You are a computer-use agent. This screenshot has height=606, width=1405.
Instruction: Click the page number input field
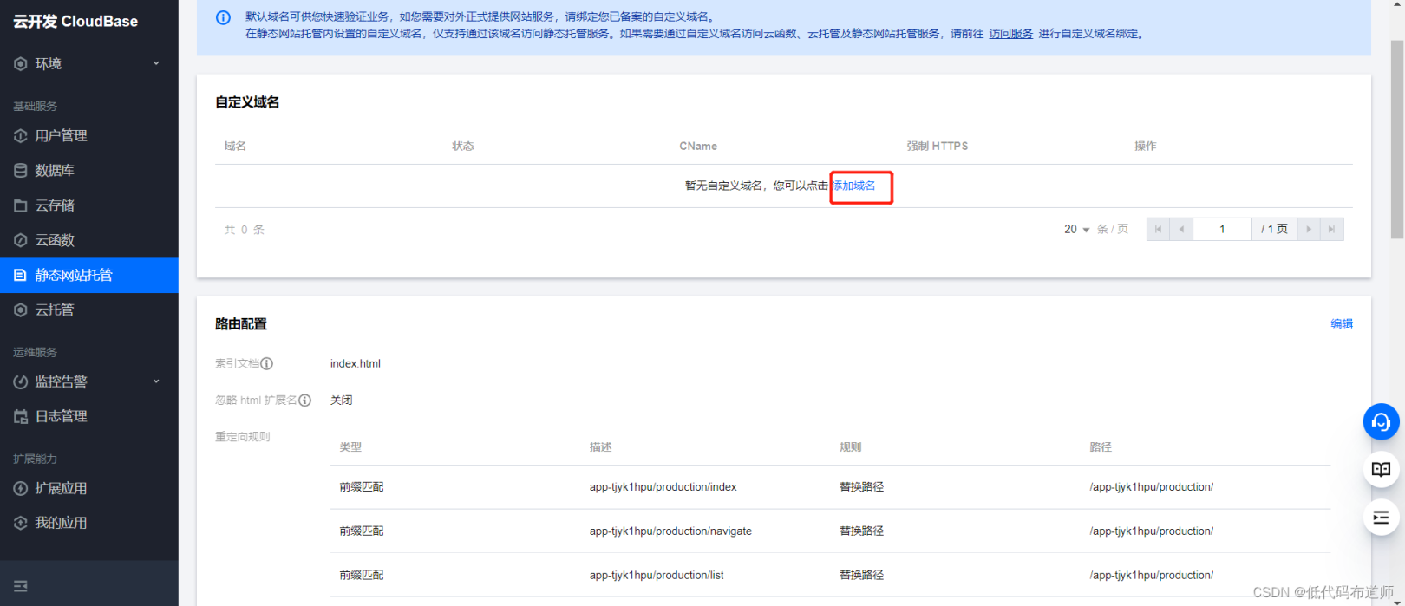[1222, 229]
